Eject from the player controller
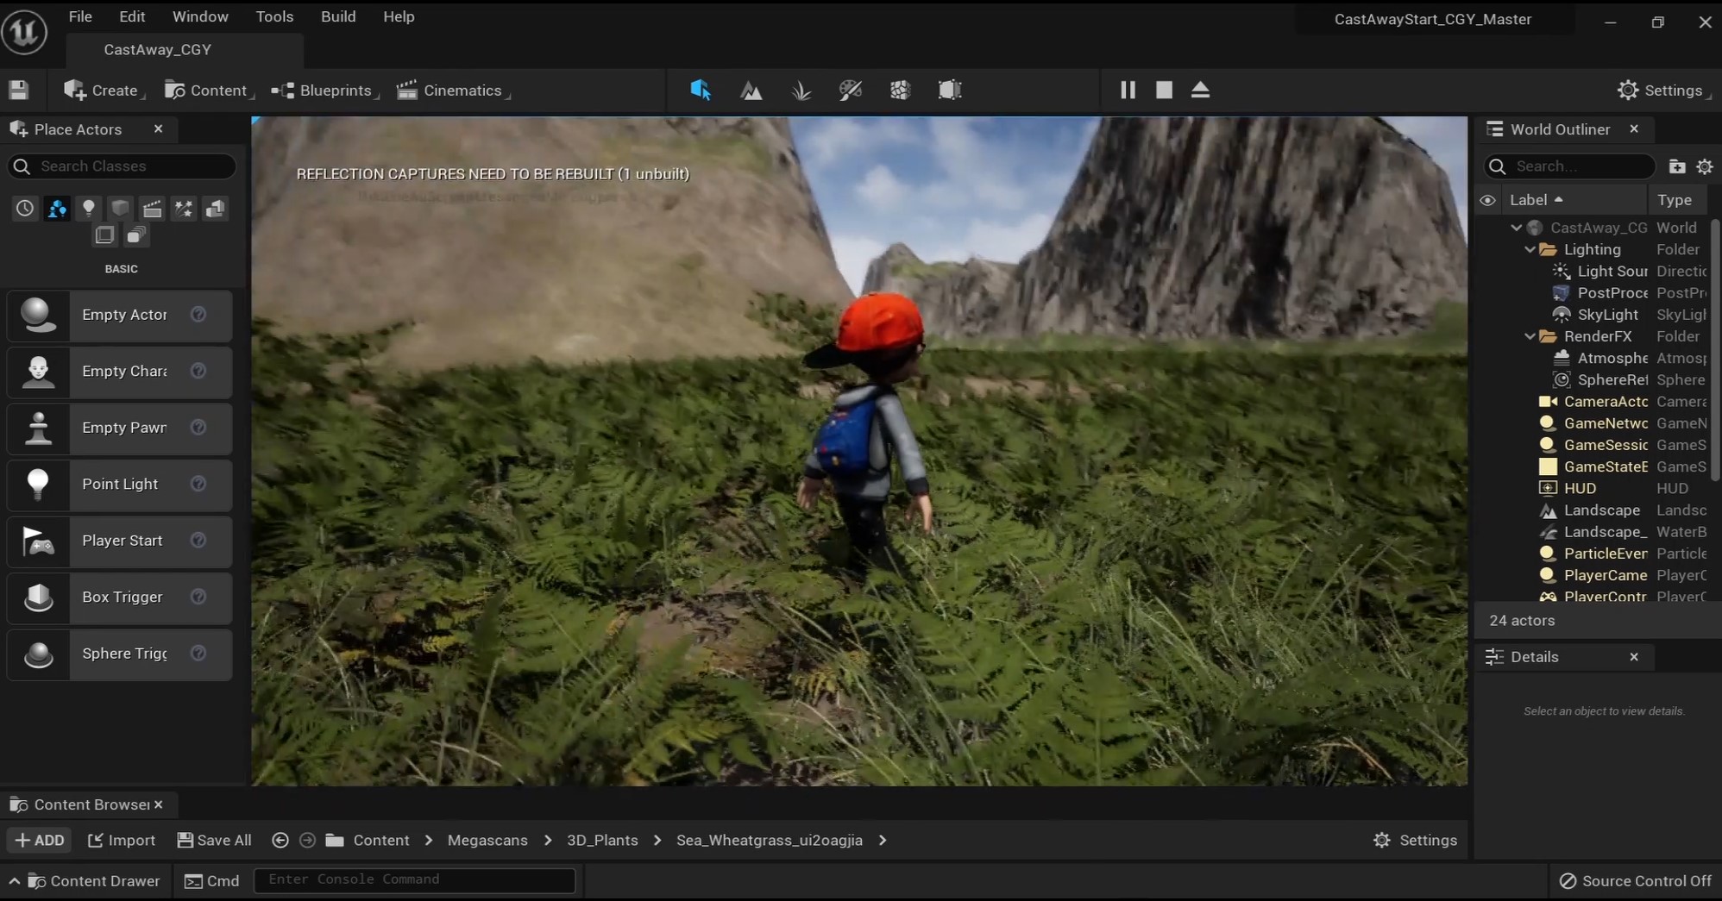 [1200, 90]
